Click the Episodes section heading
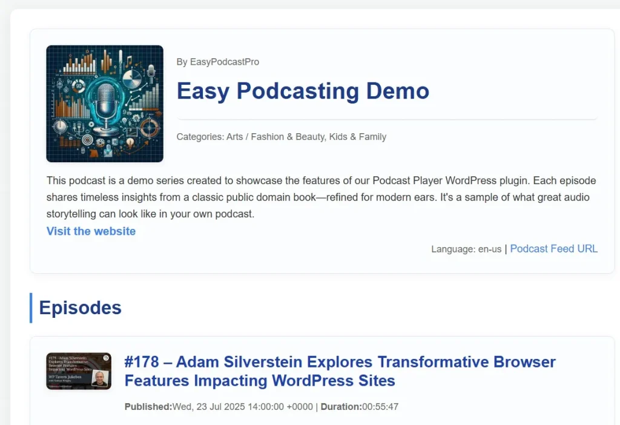This screenshot has width=620, height=425. (x=80, y=308)
